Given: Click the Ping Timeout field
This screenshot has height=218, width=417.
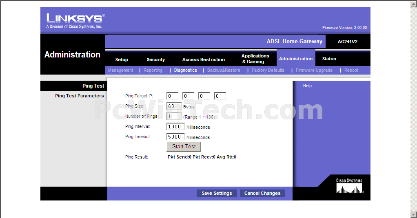Looking at the screenshot, I should [x=175, y=137].
